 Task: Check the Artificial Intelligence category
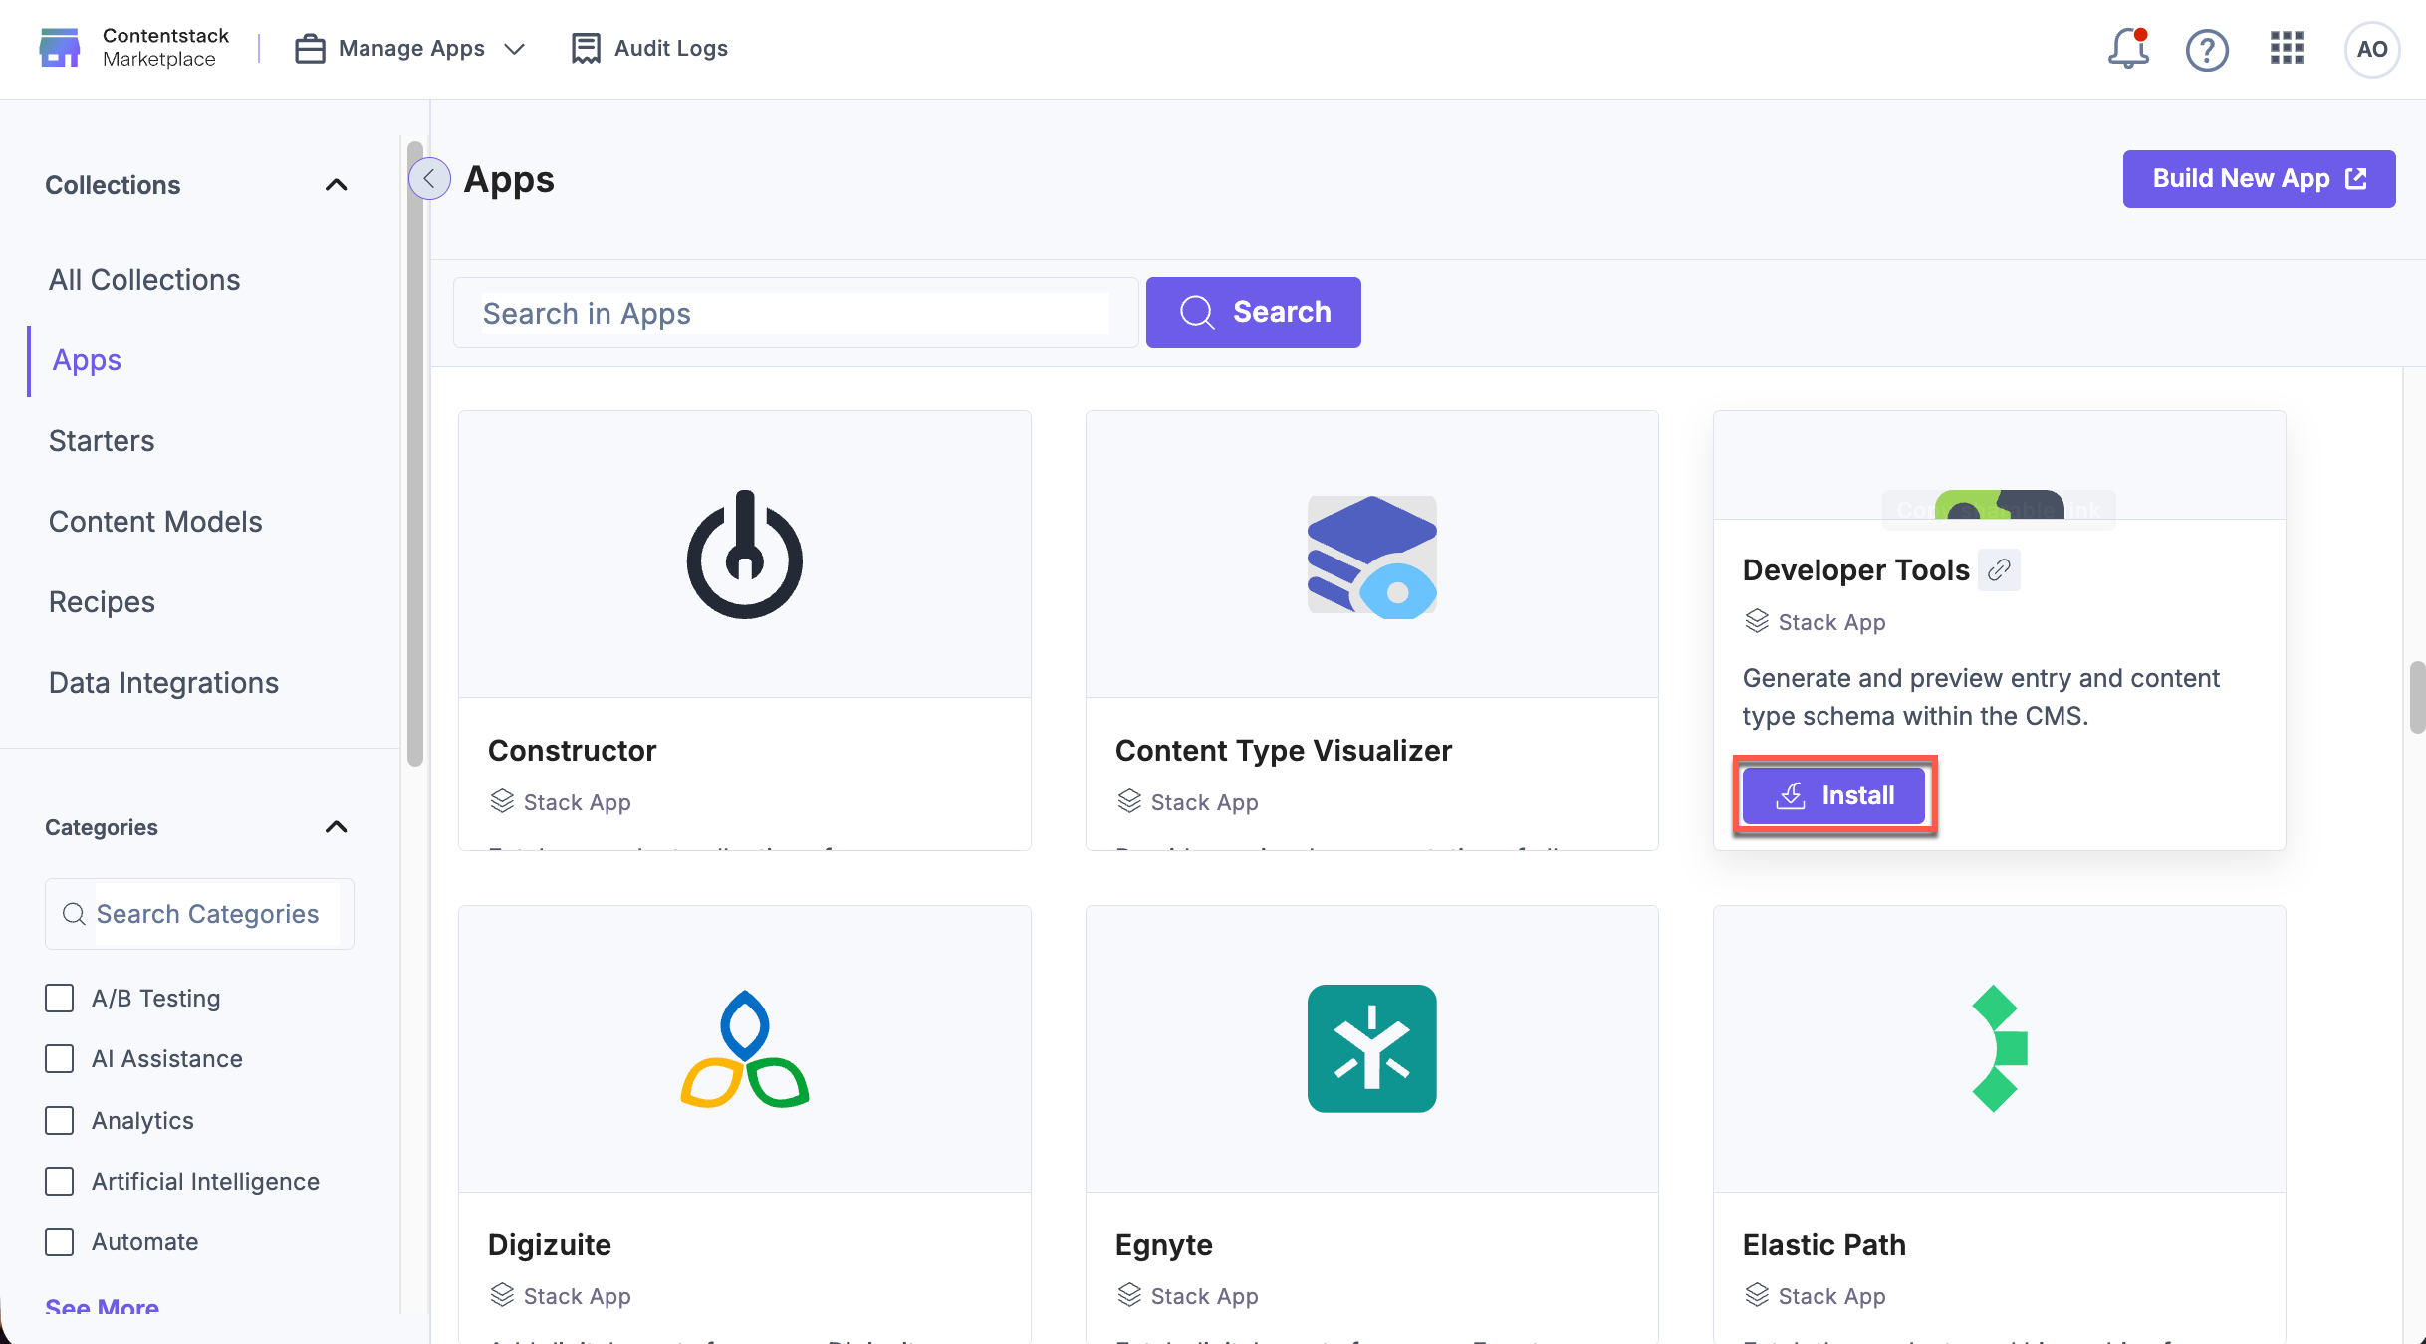tap(60, 1181)
